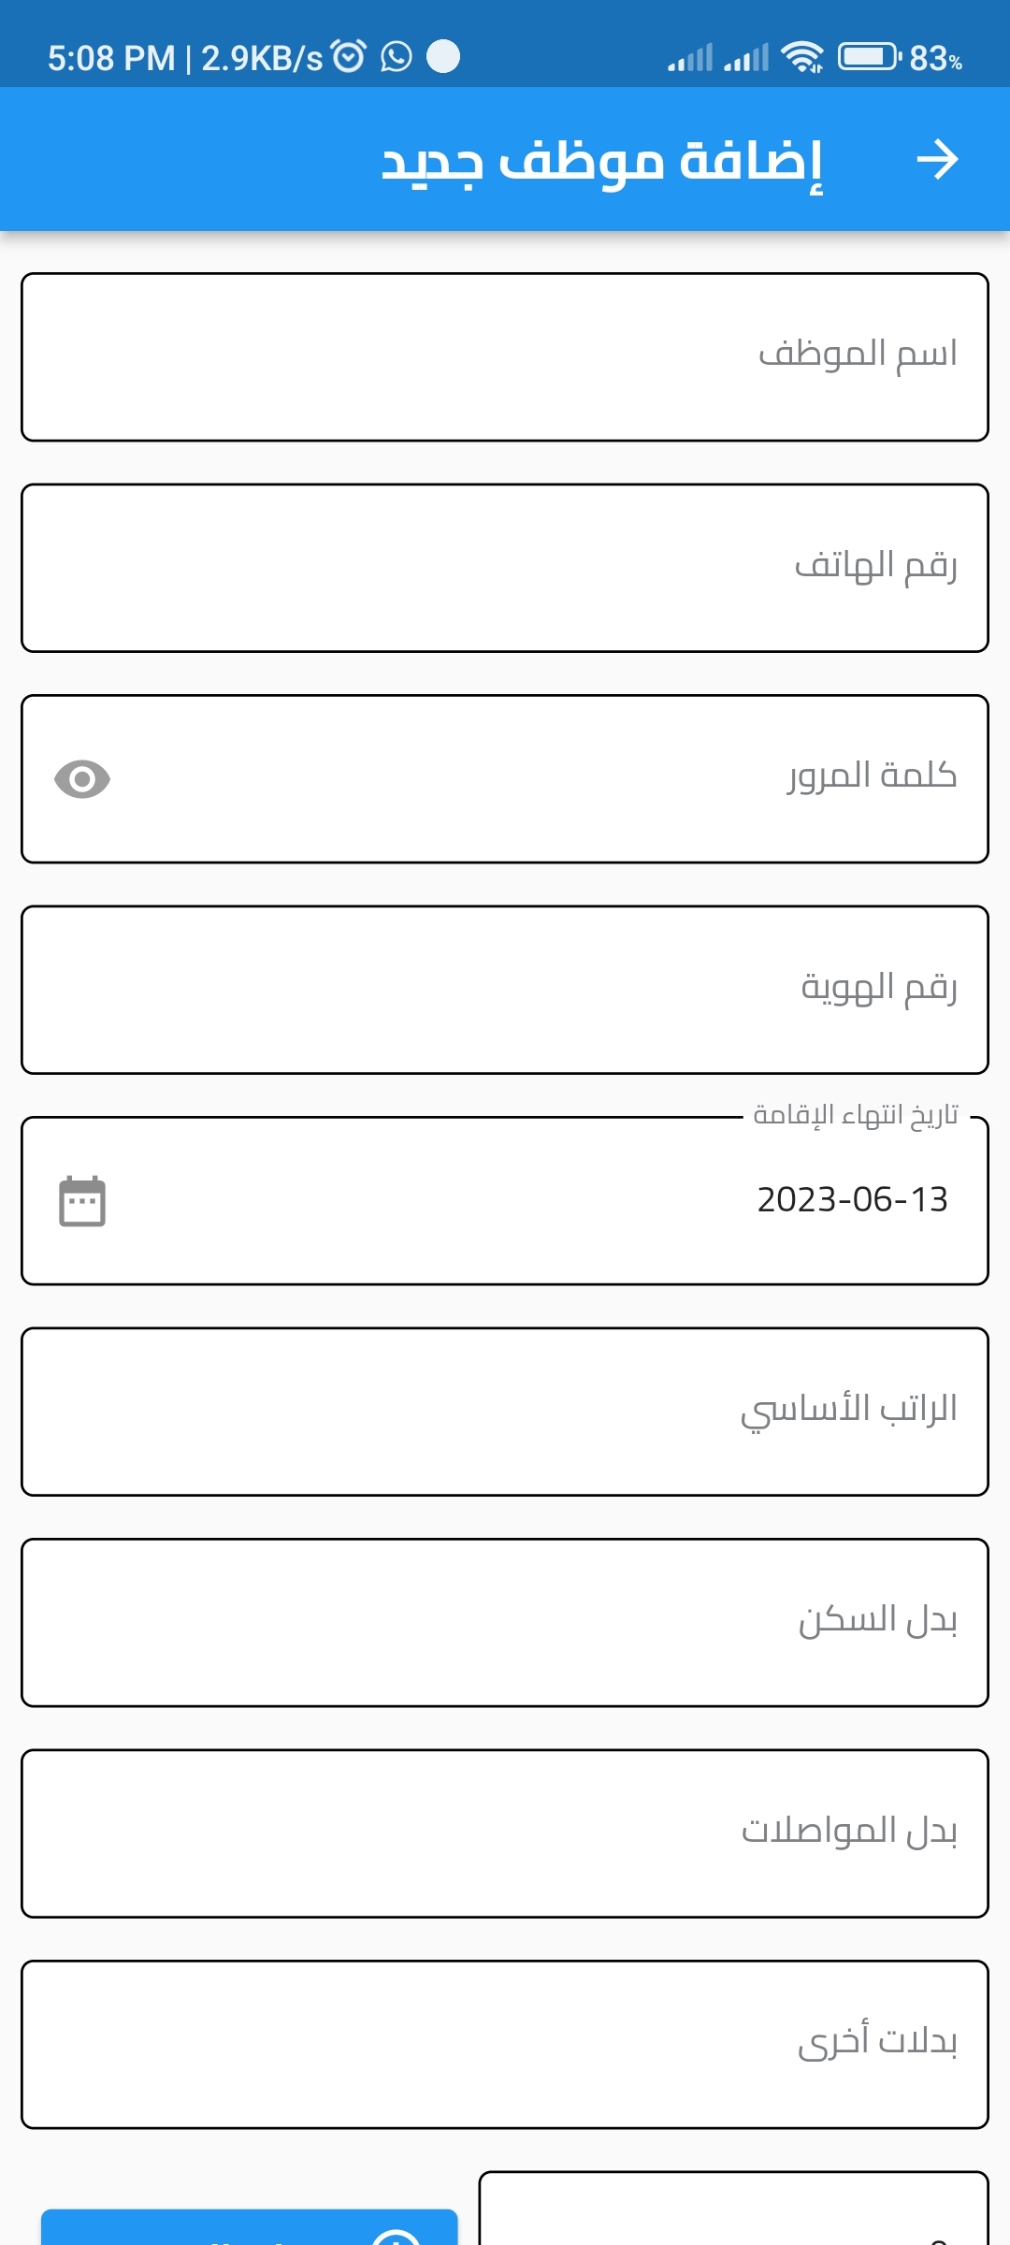Open calendar picker for residency expiry

[x=82, y=1201]
